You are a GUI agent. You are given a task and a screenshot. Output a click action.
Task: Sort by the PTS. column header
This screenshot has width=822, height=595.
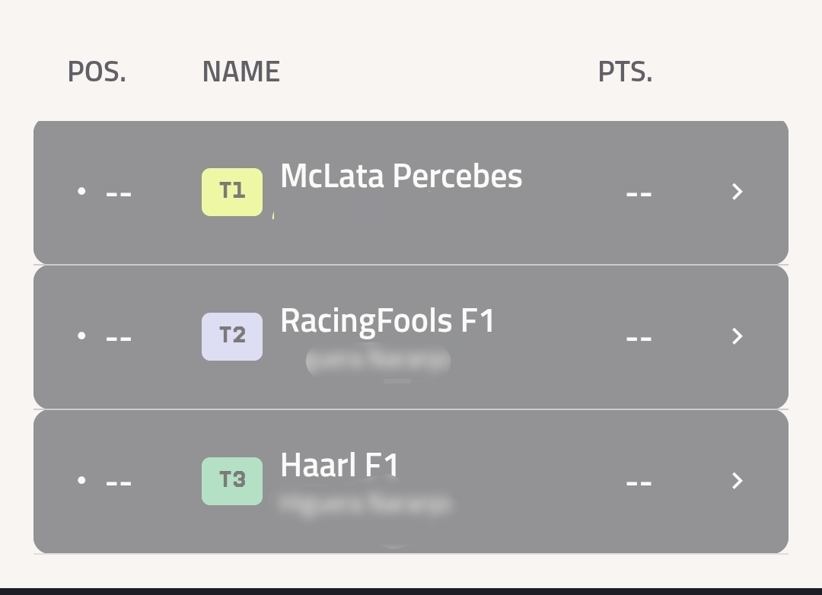click(x=625, y=72)
